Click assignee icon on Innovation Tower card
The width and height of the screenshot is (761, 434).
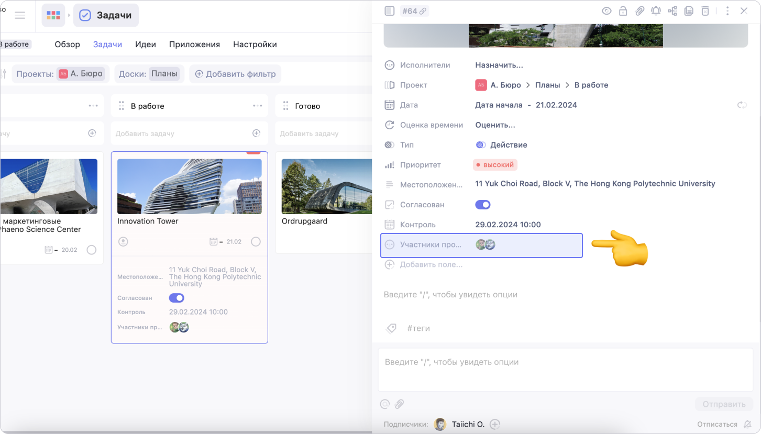click(x=123, y=241)
